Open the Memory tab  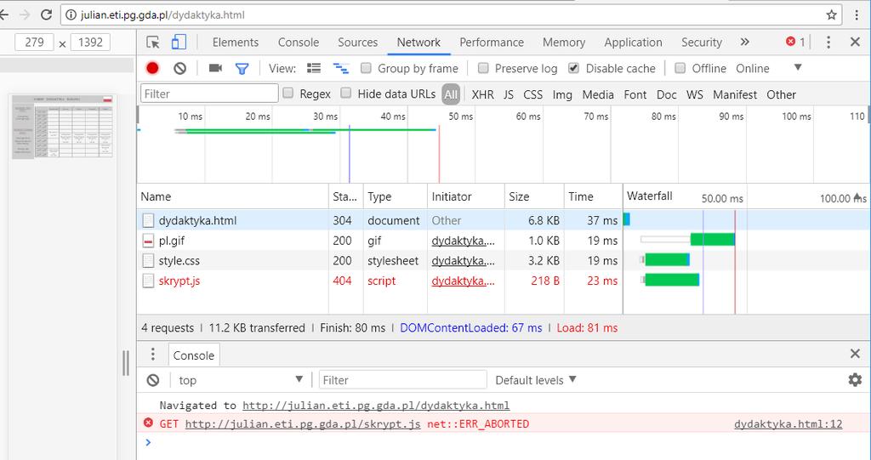(564, 43)
